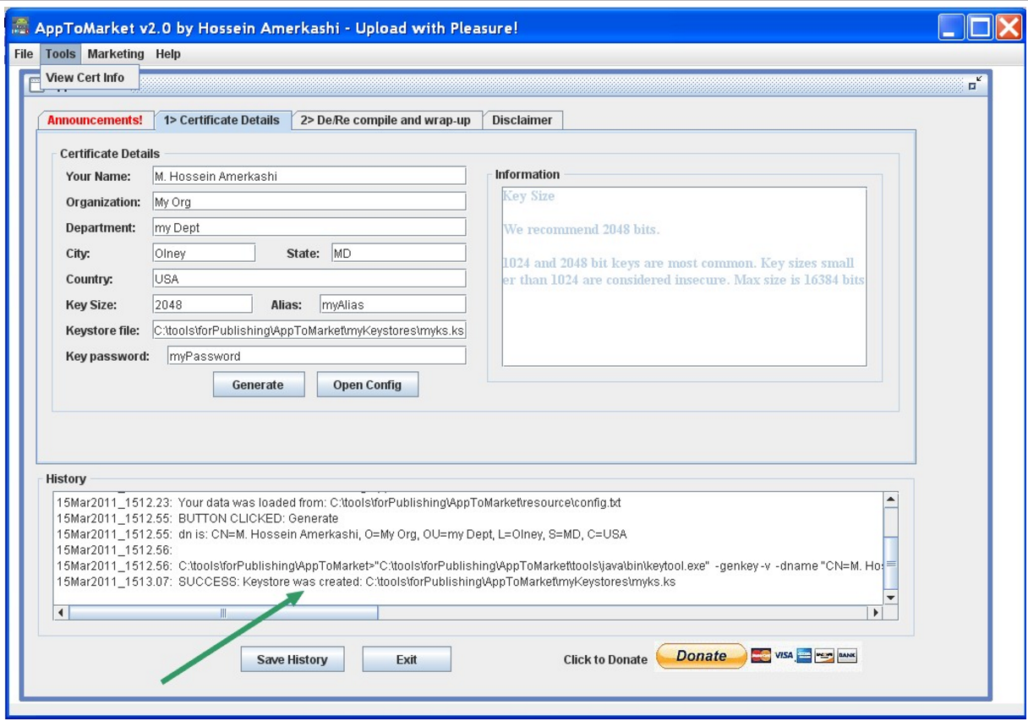The height and width of the screenshot is (721, 1028).
Task: Click the Generate button
Action: [x=259, y=384]
